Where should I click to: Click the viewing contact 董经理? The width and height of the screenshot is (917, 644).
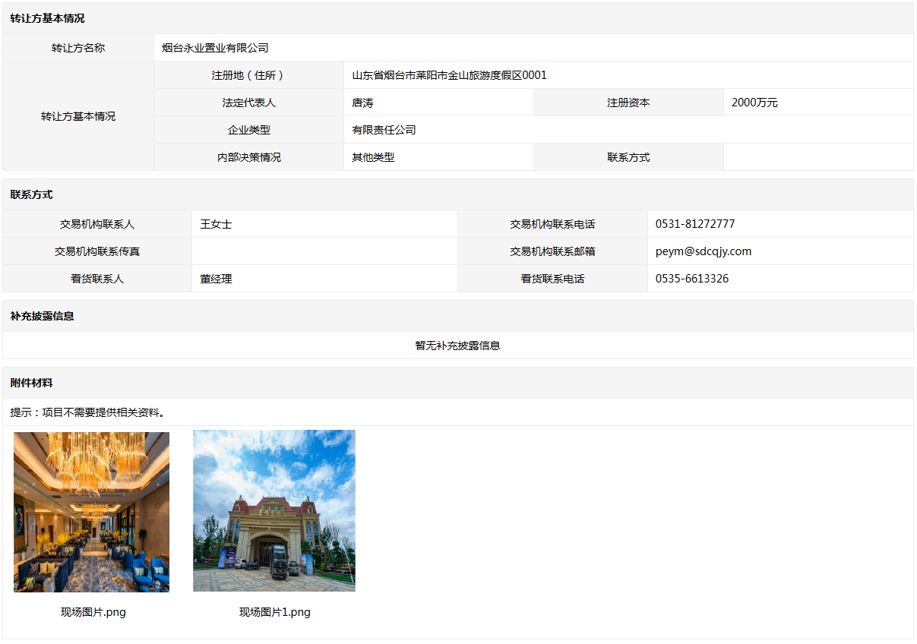[x=216, y=279]
